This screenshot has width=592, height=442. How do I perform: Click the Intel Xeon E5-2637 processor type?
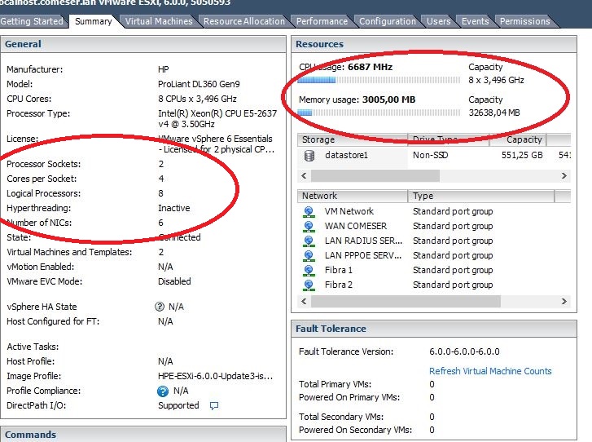tap(217, 119)
